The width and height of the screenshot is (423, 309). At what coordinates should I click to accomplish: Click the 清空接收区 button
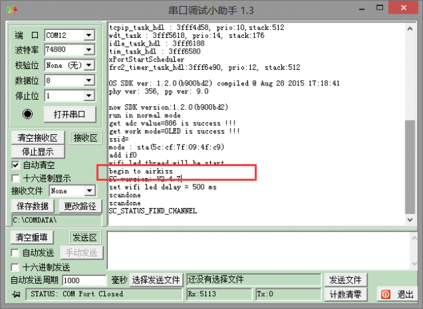[x=38, y=138]
